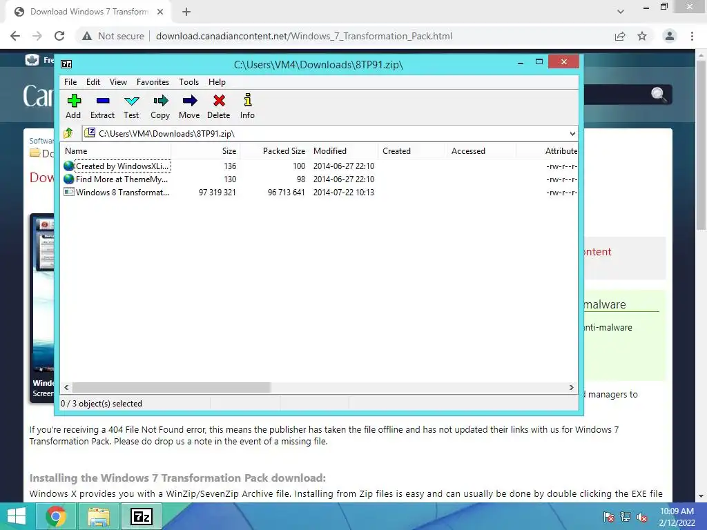Open the Chrome profile avatar
This screenshot has height=530, width=707.
coord(670,36)
